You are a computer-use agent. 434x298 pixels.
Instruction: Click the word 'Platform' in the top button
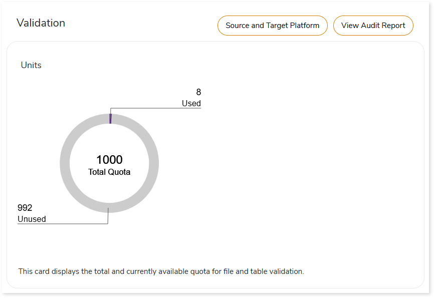point(304,26)
